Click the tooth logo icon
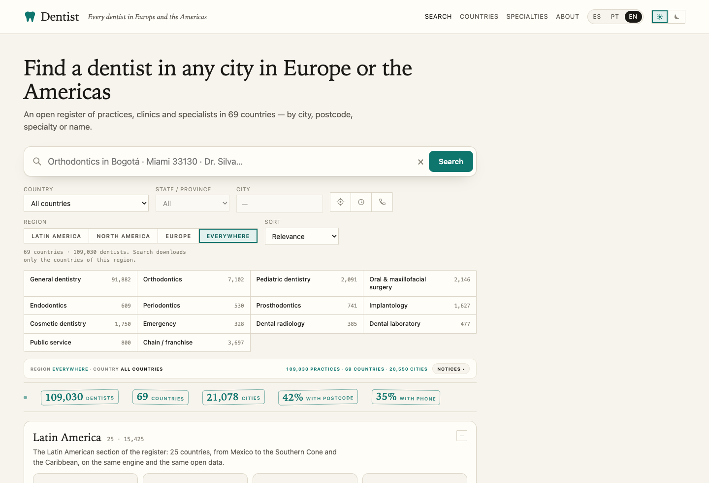 (30, 17)
